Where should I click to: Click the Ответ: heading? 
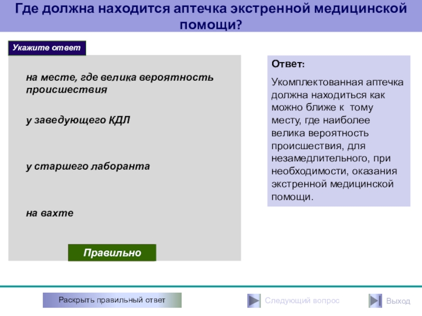click(x=288, y=64)
